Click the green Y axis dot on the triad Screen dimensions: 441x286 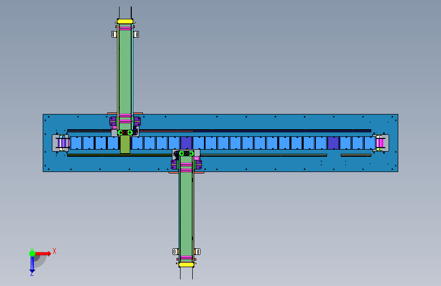(33, 253)
